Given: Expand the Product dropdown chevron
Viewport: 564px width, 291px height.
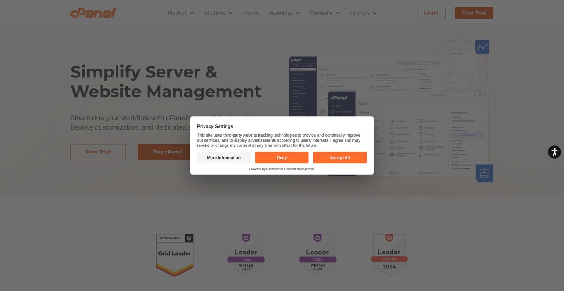Looking at the screenshot, I should [191, 13].
